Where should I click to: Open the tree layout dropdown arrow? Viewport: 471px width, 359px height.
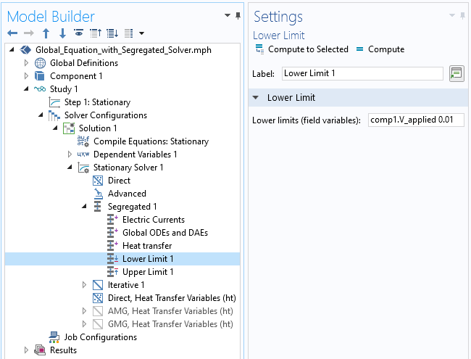pos(141,33)
